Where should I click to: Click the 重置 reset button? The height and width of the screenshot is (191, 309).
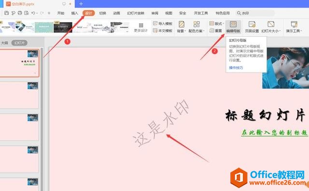pyautogui.click(x=216, y=31)
